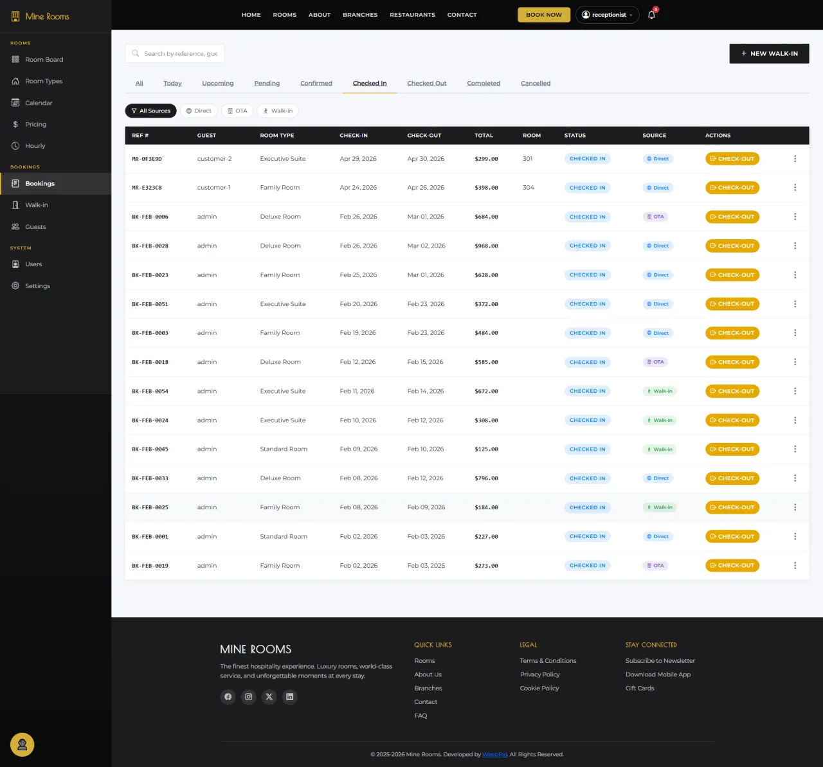
Task: Click the Mine Rooms logo
Action: 40,16
